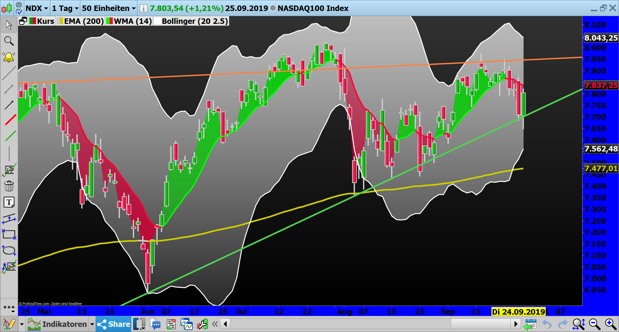Open the wrench chart settings icon
The image size is (619, 332).
(202, 324)
